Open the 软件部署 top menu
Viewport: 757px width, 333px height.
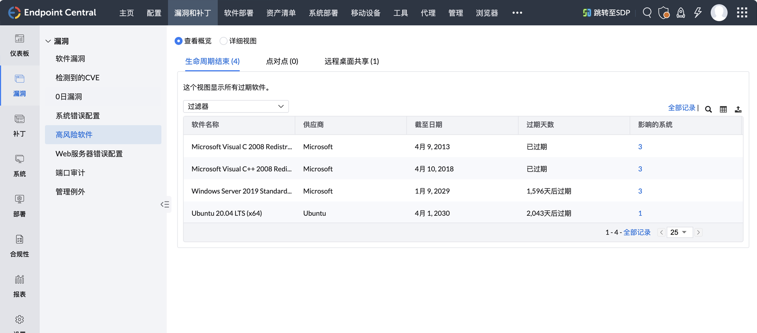(239, 13)
